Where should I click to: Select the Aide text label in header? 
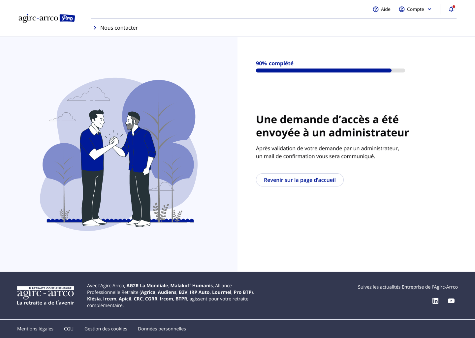tap(386, 9)
